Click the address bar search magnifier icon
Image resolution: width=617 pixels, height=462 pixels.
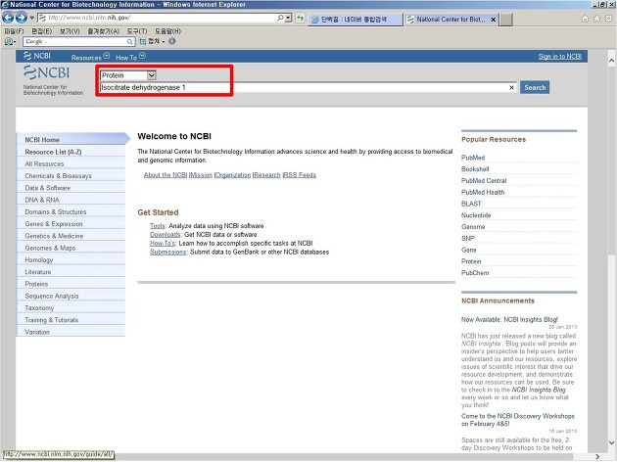(x=280, y=18)
